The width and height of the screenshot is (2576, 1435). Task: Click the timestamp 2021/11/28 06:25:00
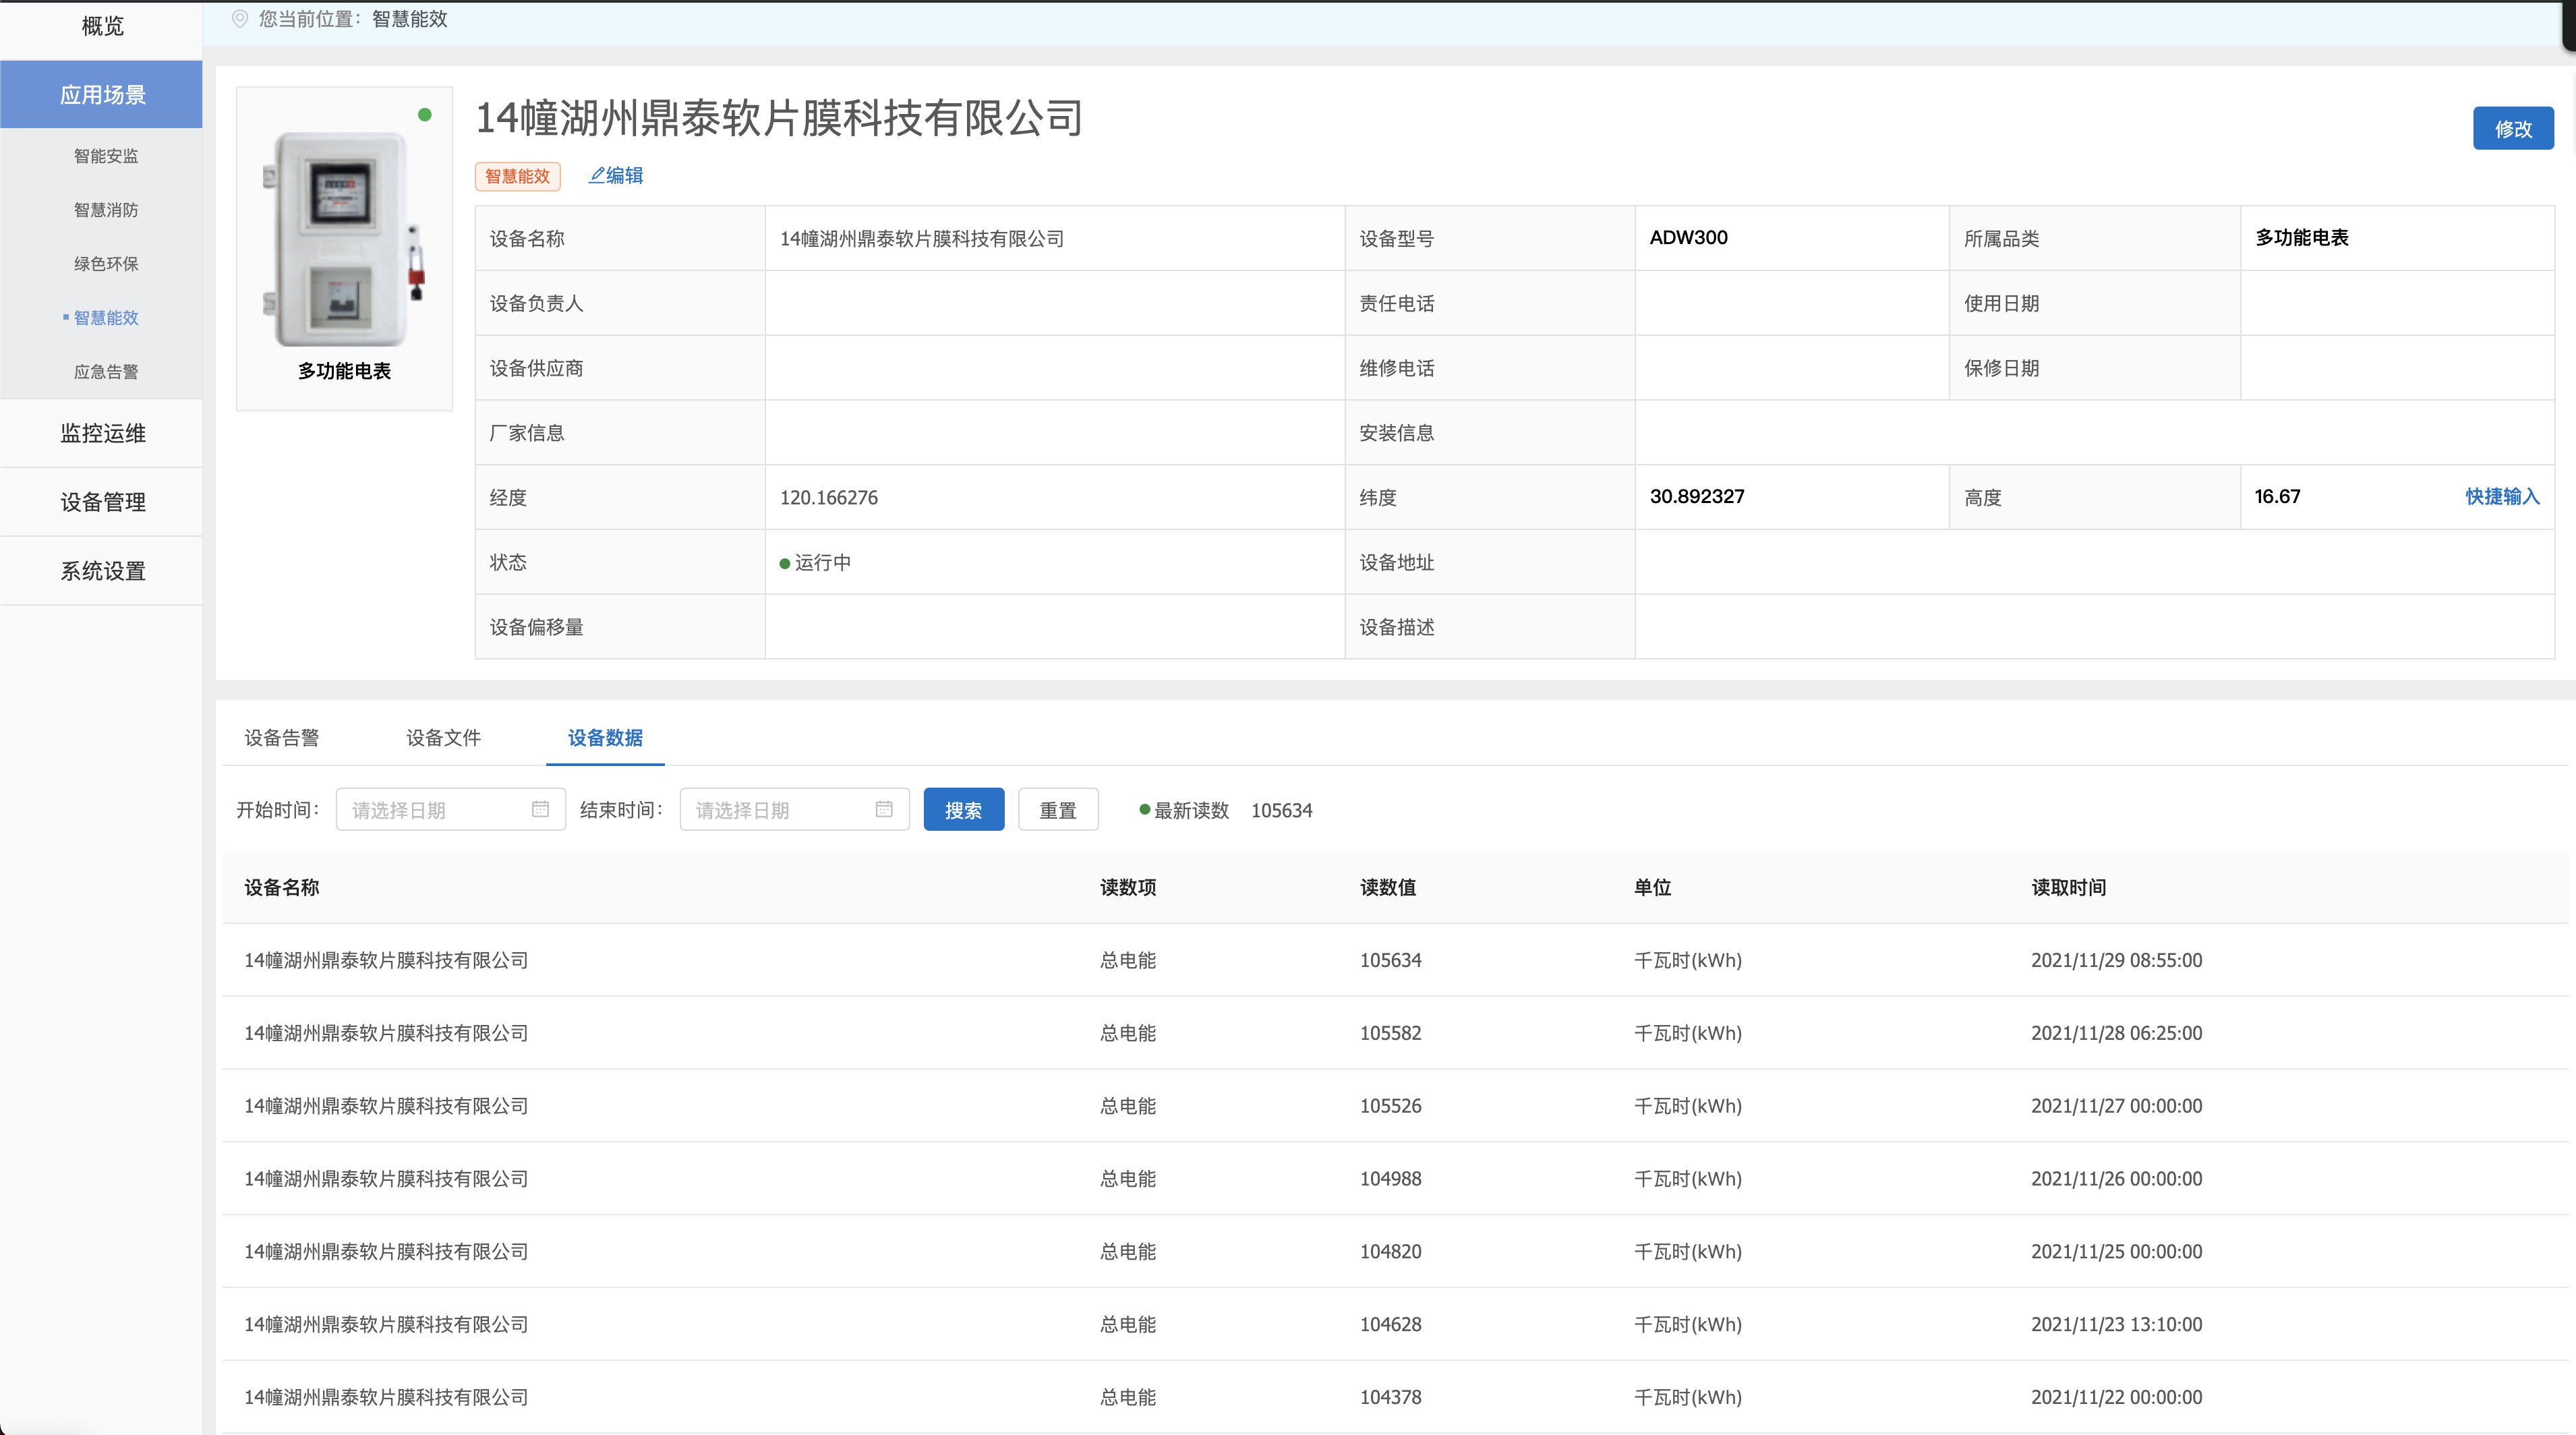coord(2116,1033)
